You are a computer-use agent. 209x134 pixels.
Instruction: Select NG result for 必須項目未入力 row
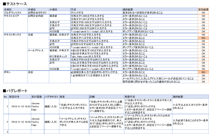(x=203, y=72)
